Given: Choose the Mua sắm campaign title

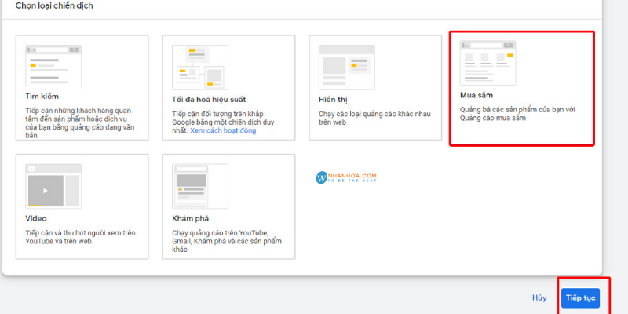Looking at the screenshot, I should pyautogui.click(x=476, y=95).
